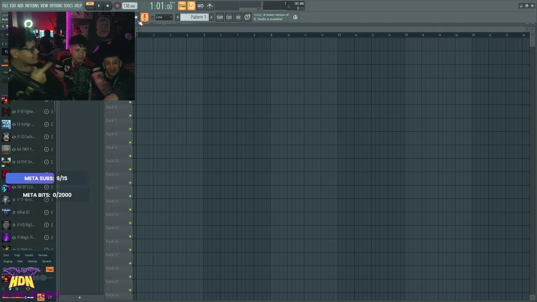This screenshot has width=537, height=302.
Task: Select the Soul tag
Action: click(x=6, y=255)
